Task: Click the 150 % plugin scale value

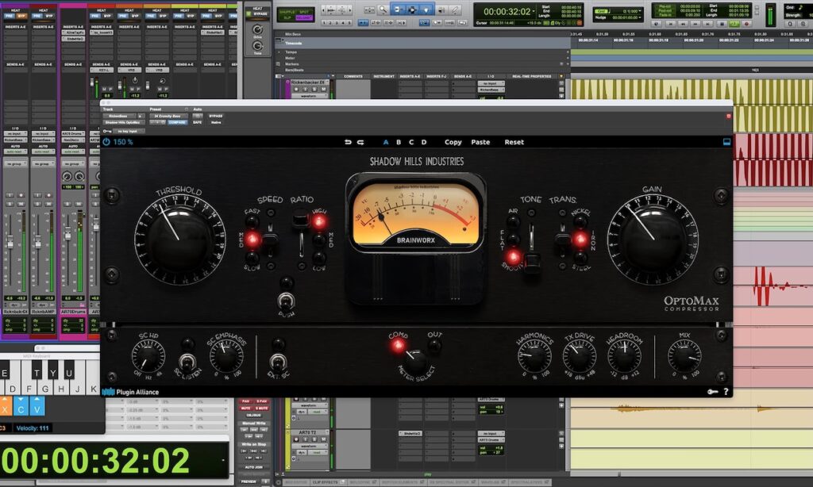Action: pos(123,141)
